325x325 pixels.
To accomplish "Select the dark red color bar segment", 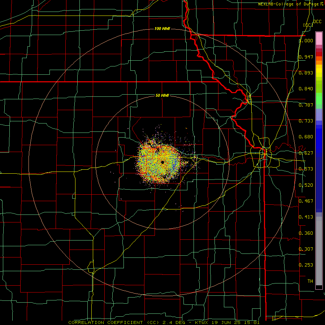I will click(x=319, y=54).
